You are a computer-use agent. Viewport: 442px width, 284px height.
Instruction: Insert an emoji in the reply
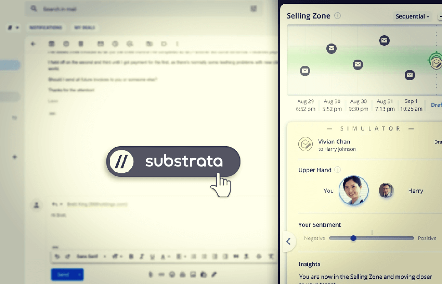tap(172, 274)
